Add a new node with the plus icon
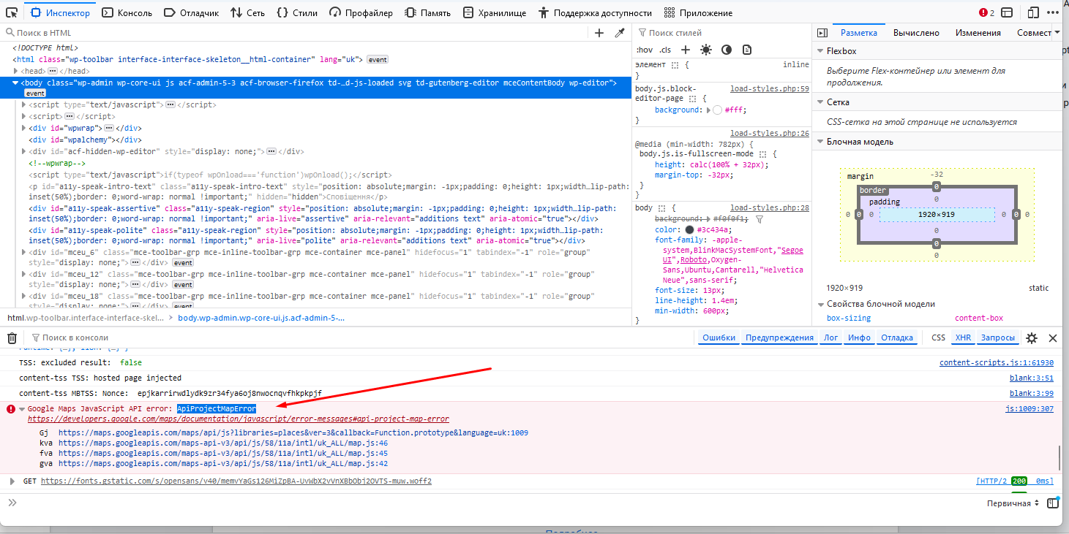Viewport: 1069px width, 534px height. click(599, 33)
